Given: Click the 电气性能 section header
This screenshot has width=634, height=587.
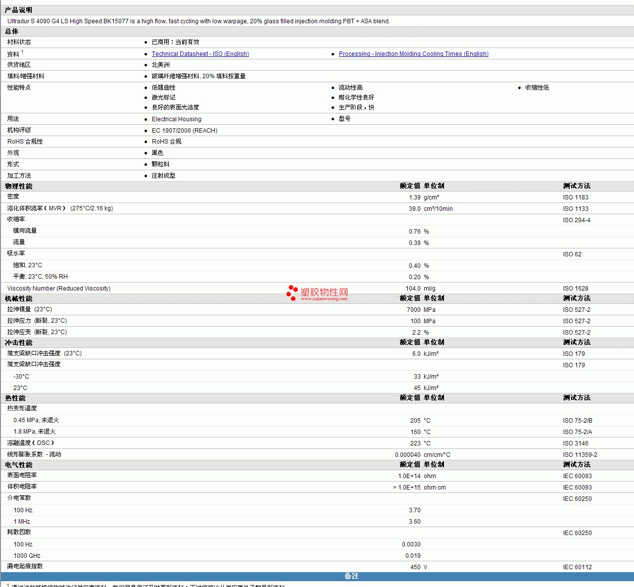Looking at the screenshot, I should (19, 465).
